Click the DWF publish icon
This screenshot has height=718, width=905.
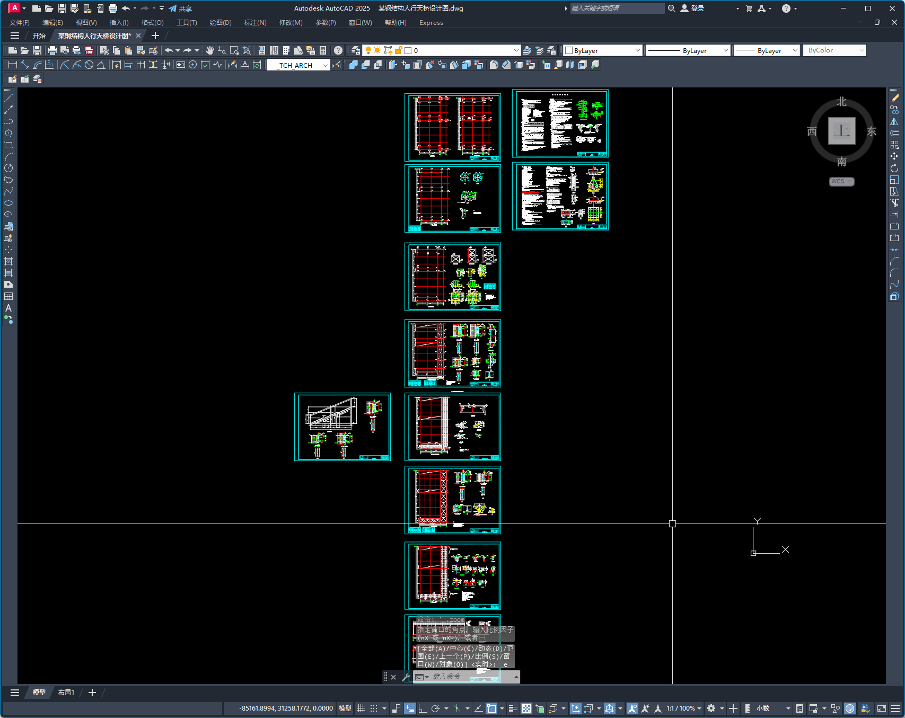coord(89,50)
